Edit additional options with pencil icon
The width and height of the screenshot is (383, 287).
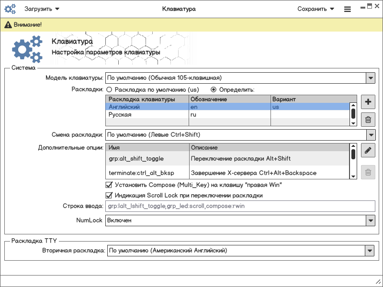tap(368, 151)
